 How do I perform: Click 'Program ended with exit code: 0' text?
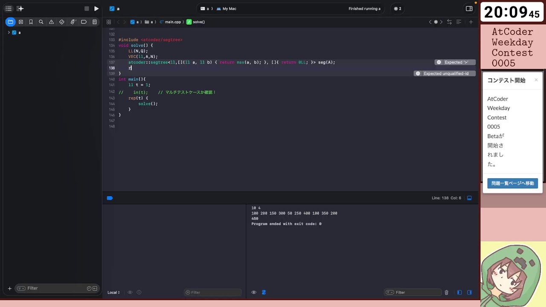coord(286,224)
